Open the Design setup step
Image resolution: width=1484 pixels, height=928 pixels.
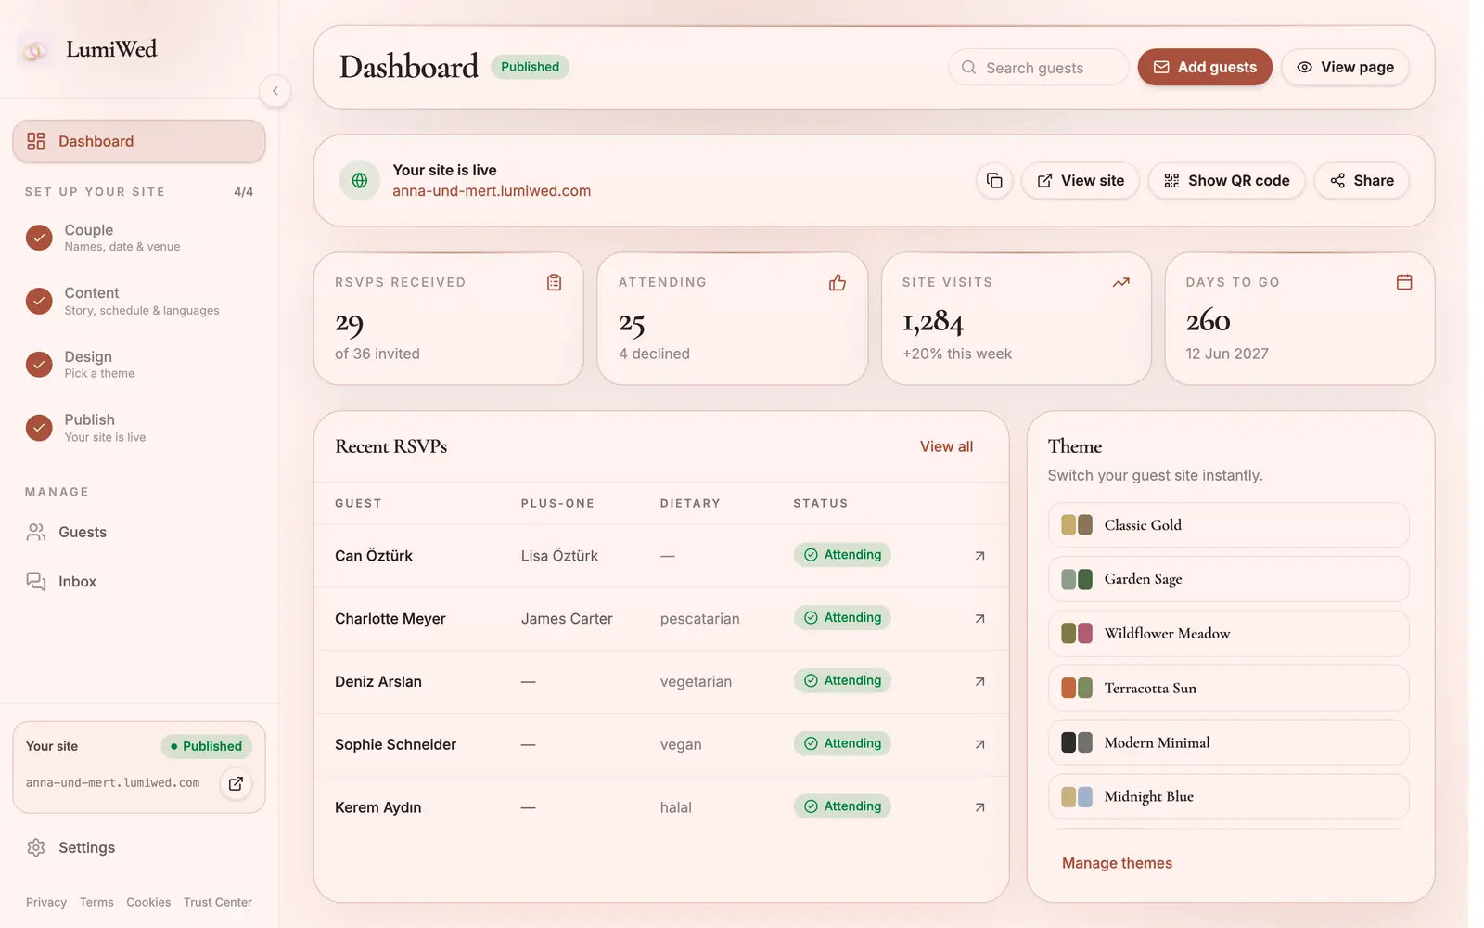(139, 365)
